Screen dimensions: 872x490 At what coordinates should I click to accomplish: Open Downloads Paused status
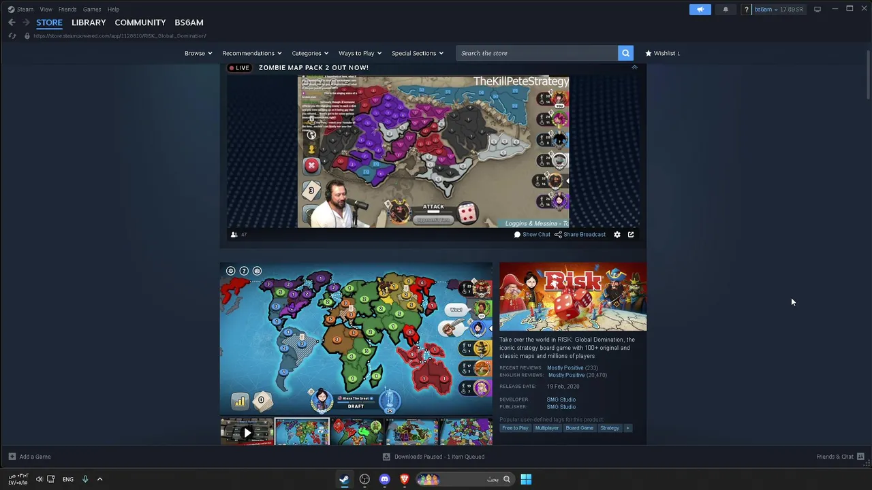coord(434,457)
